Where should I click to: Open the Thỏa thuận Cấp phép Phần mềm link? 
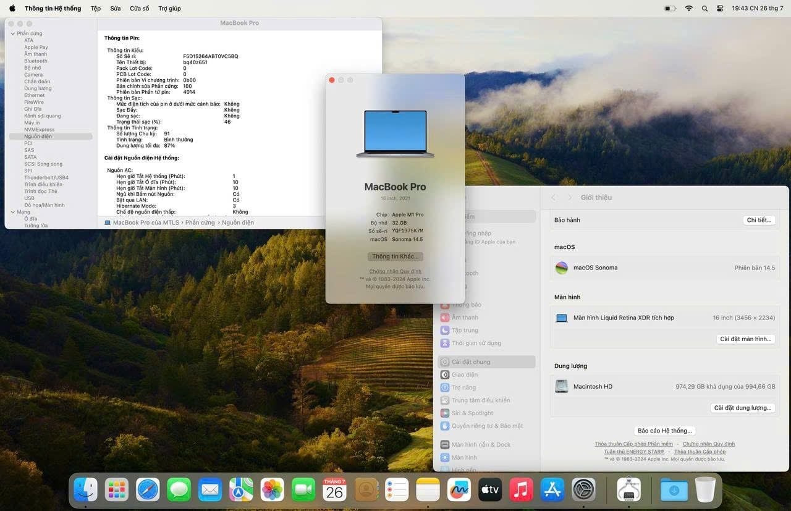[634, 444]
